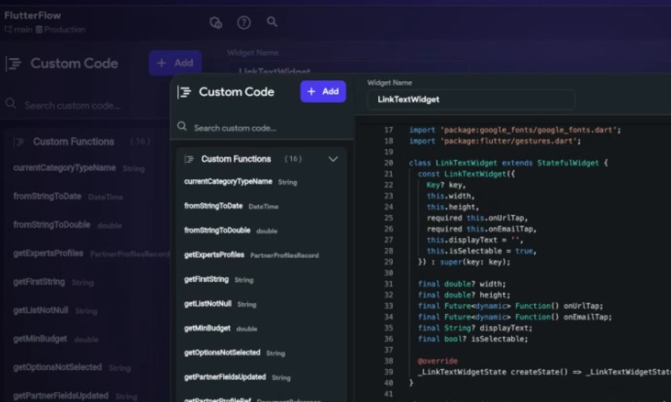Screen dimensions: 671x402
Task: Click the magnifier icon in the front panel search
Action: coord(182,126)
